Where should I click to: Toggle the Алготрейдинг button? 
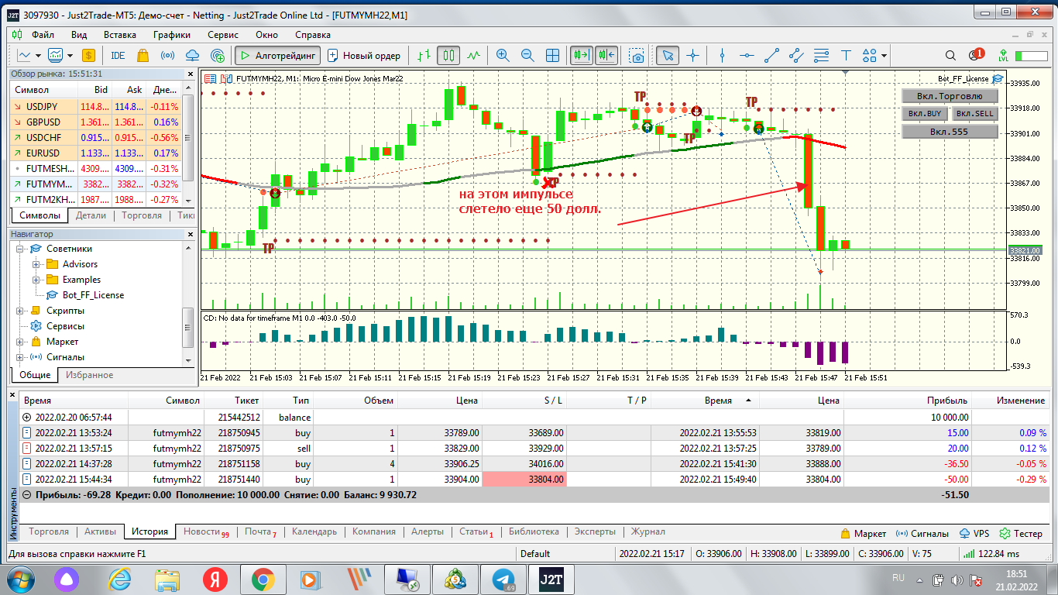pyautogui.click(x=277, y=55)
